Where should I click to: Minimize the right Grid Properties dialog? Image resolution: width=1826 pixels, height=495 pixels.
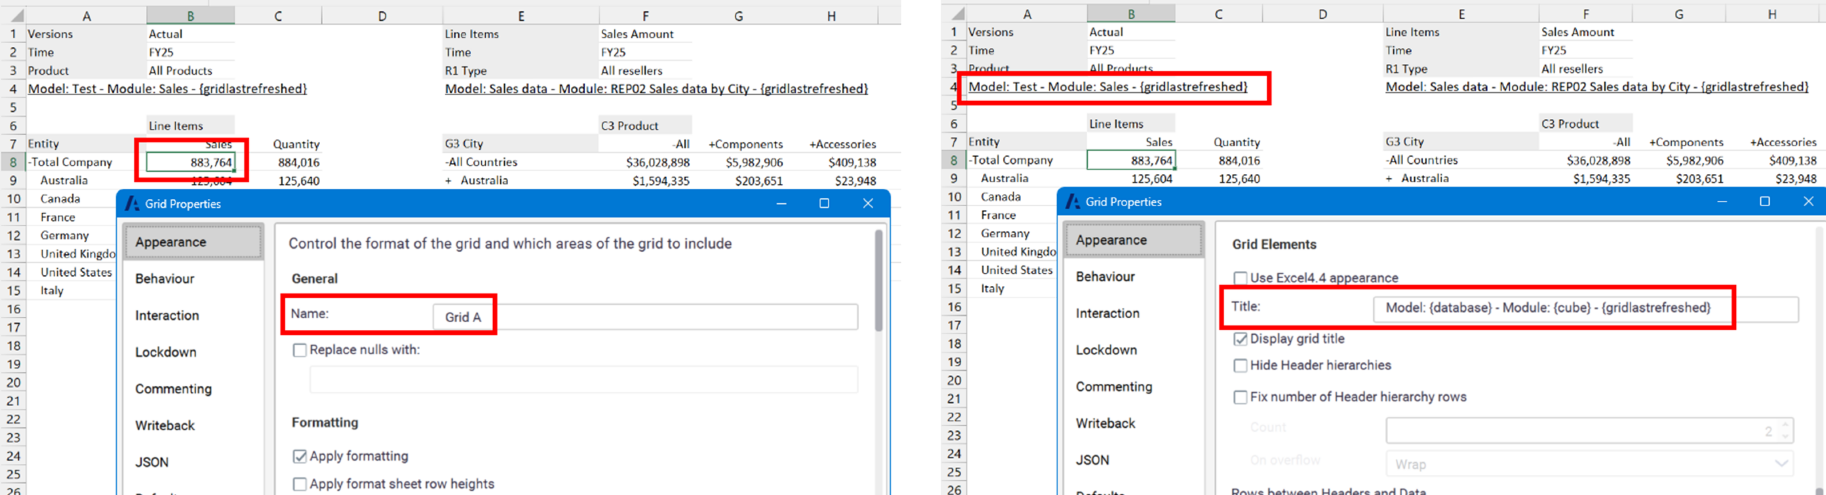1722,202
